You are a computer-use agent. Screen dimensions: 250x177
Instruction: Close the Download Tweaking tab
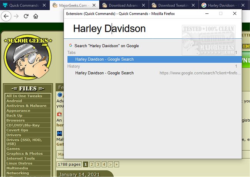[193, 5]
